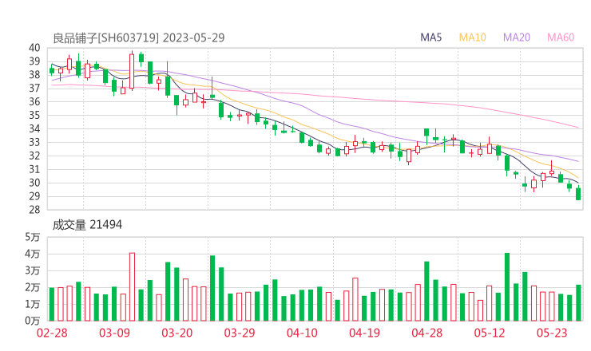The image size is (591, 351).
Task: Click the MA20 legend label
Action: 517,37
